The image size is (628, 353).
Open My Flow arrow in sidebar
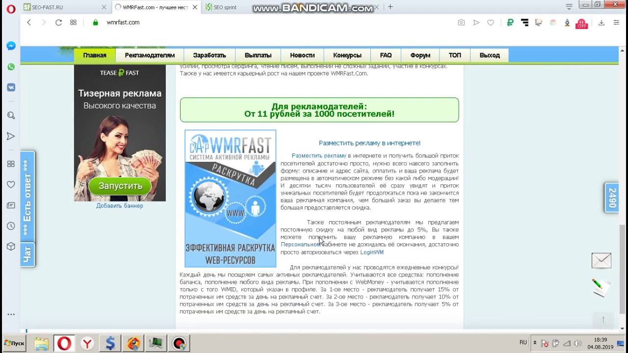point(11,136)
